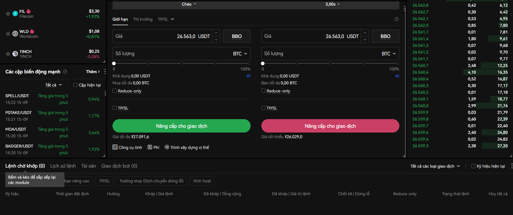Click the WLD hot flame icon

(32, 31)
